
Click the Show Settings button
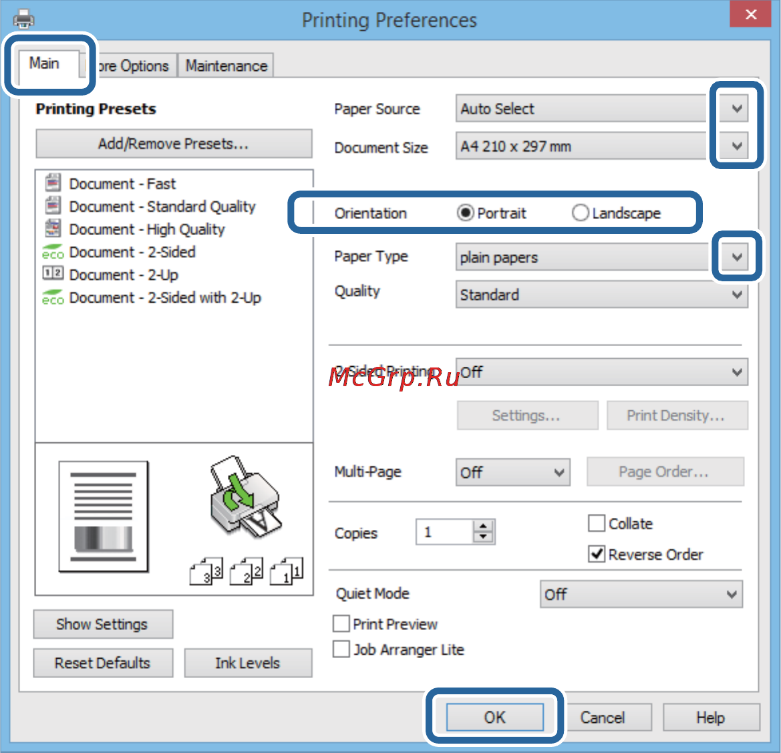click(103, 624)
